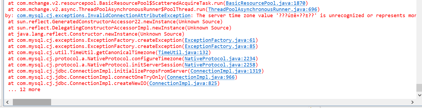Click DelegatingConstructorAccessorImpl.newInstance line
This screenshot has height=108, width=422.
120,28
